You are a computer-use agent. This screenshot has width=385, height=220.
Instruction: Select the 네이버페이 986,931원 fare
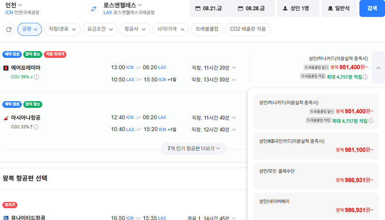tap(316, 206)
